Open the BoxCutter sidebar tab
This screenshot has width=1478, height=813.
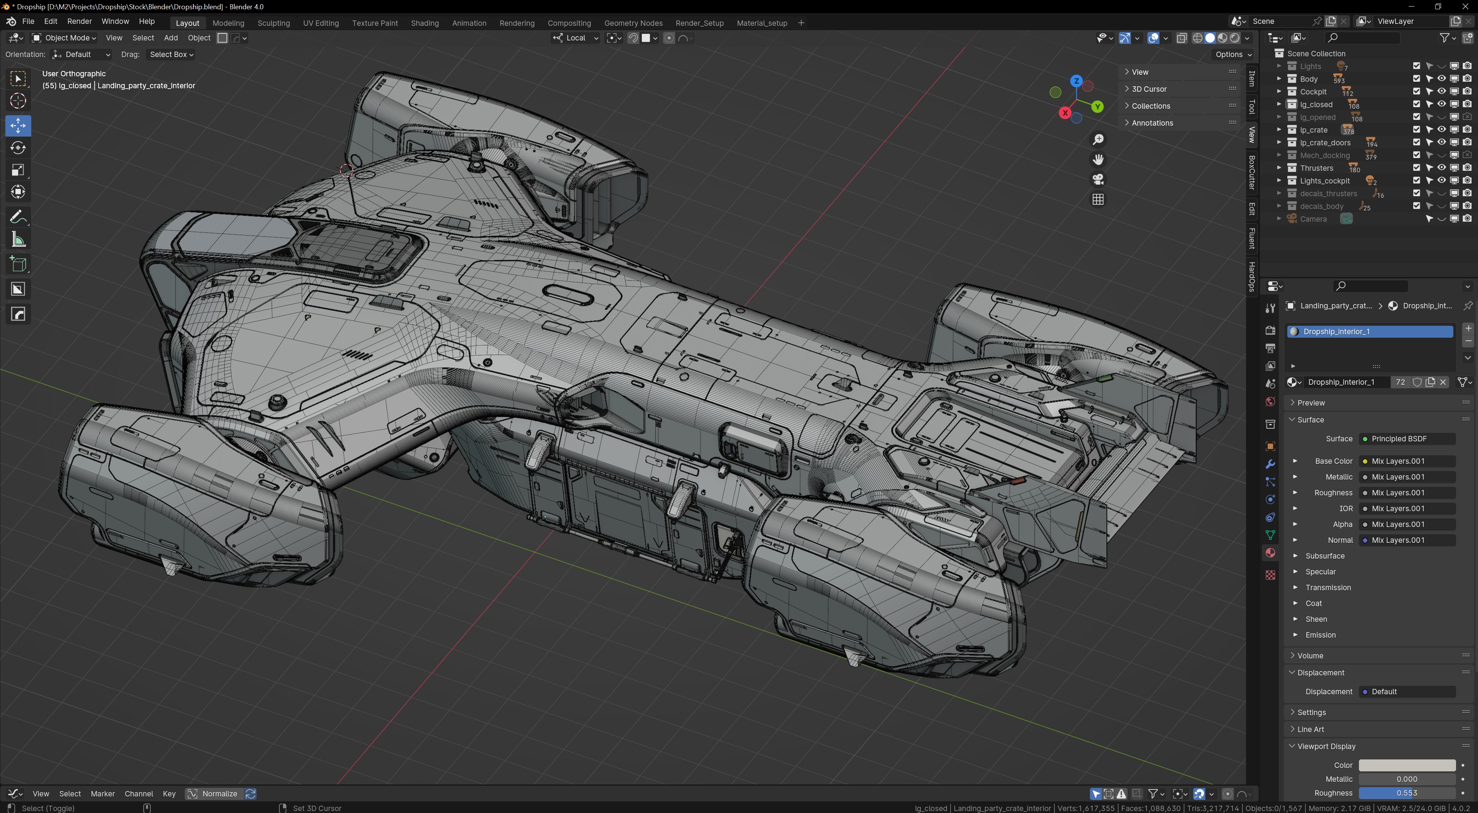(x=1252, y=173)
